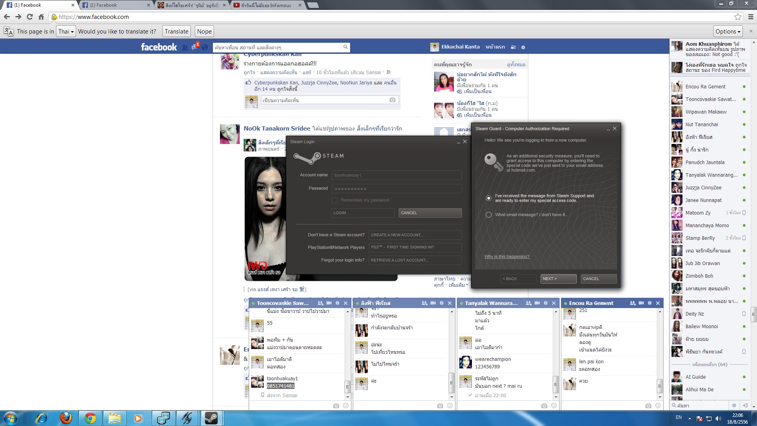Screen dimensions: 757x426
Task: Open Steam from the Windows taskbar
Action: coord(211,418)
